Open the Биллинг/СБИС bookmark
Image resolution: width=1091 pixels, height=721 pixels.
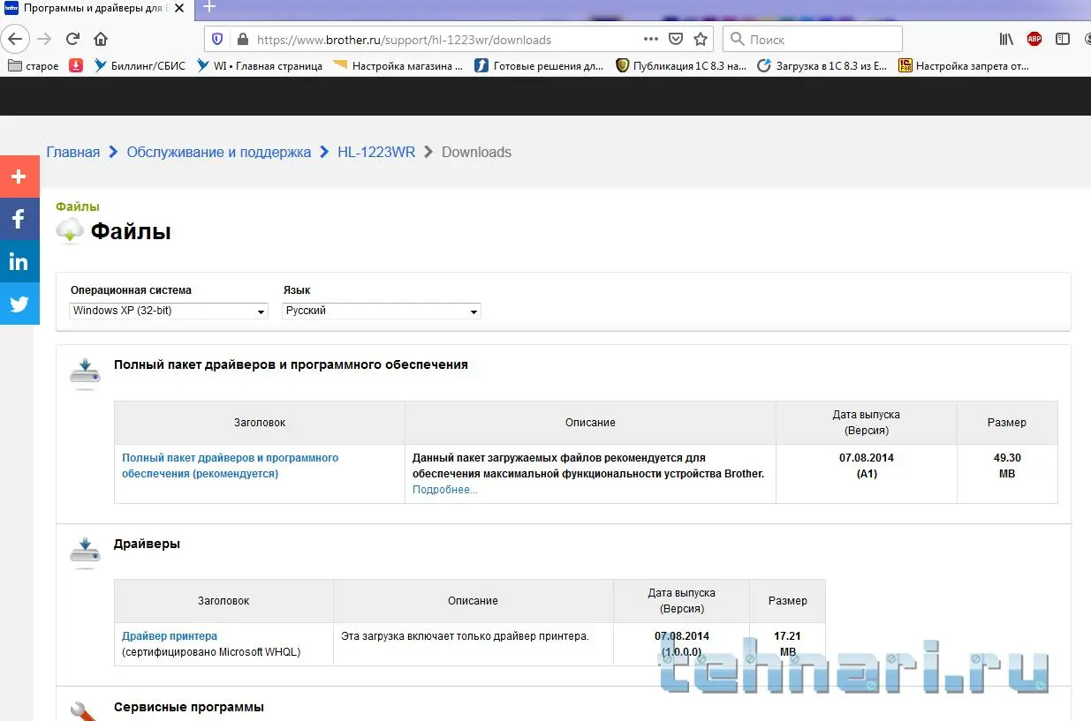click(x=139, y=65)
